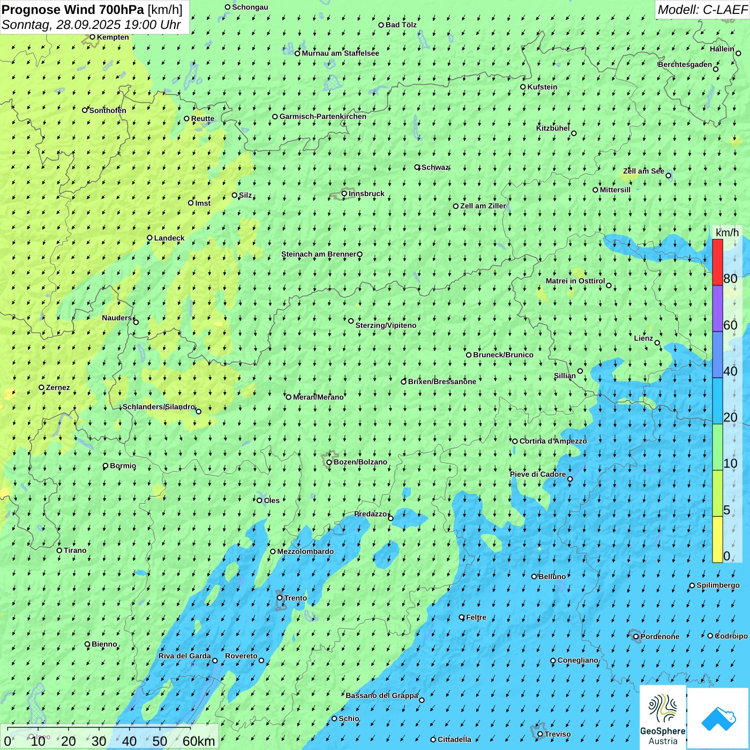Select the 'Pordenone' label
Screen dimensions: 750x750
(660, 636)
